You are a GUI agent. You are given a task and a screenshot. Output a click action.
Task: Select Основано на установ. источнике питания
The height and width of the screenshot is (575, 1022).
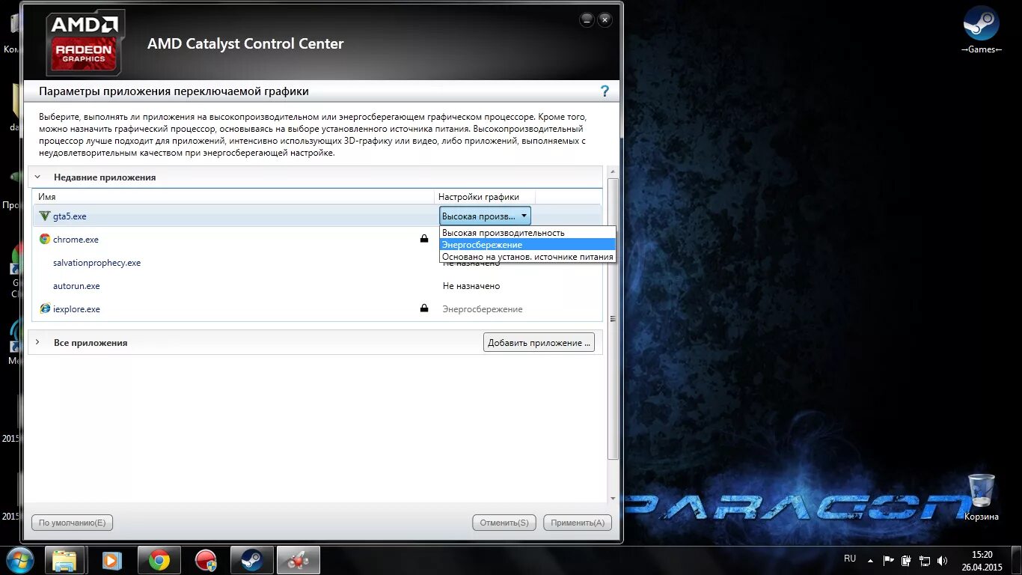[527, 257]
